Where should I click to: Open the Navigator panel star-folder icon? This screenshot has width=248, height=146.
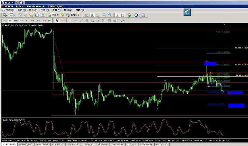(x=31, y=15)
